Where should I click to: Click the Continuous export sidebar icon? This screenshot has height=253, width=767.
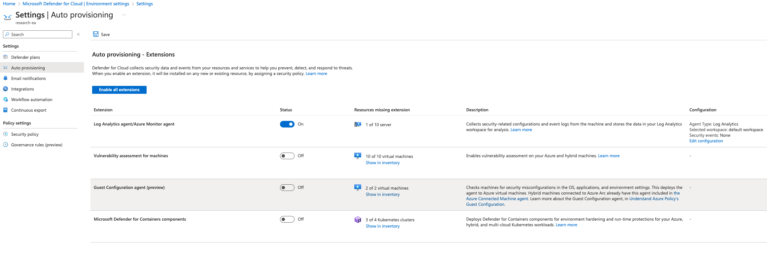pyautogui.click(x=6, y=110)
